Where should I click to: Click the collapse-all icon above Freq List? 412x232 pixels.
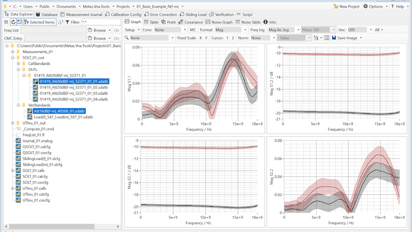[x=6, y=22]
